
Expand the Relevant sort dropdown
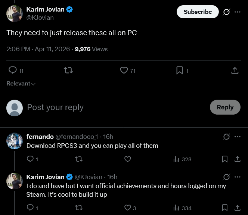click(x=21, y=84)
